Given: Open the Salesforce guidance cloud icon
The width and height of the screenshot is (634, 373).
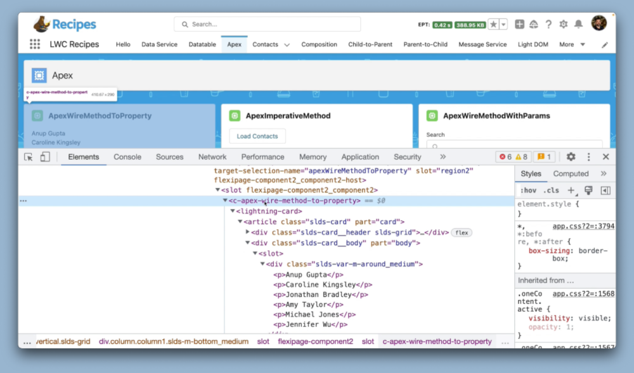Looking at the screenshot, I should tap(534, 24).
